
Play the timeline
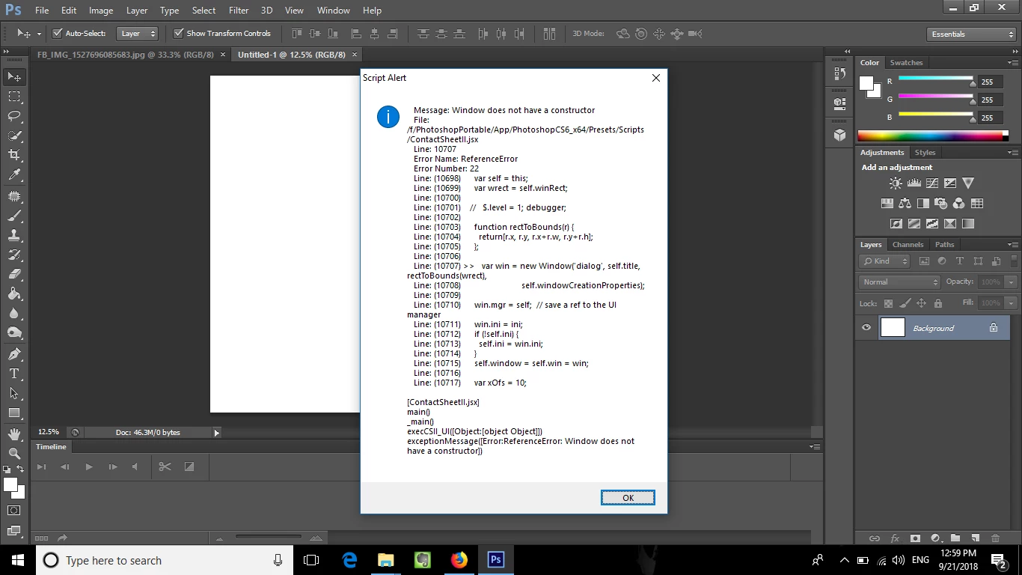[x=89, y=466]
